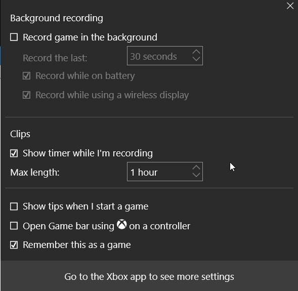298x291 pixels.
Task: Click the Max length: label
Action: click(x=35, y=173)
